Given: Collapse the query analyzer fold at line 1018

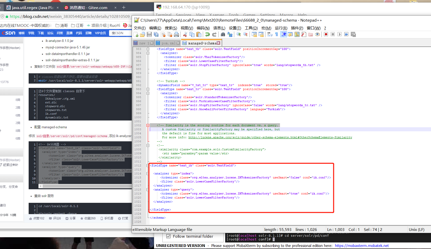Looking at the screenshot, I should click(x=148, y=190).
